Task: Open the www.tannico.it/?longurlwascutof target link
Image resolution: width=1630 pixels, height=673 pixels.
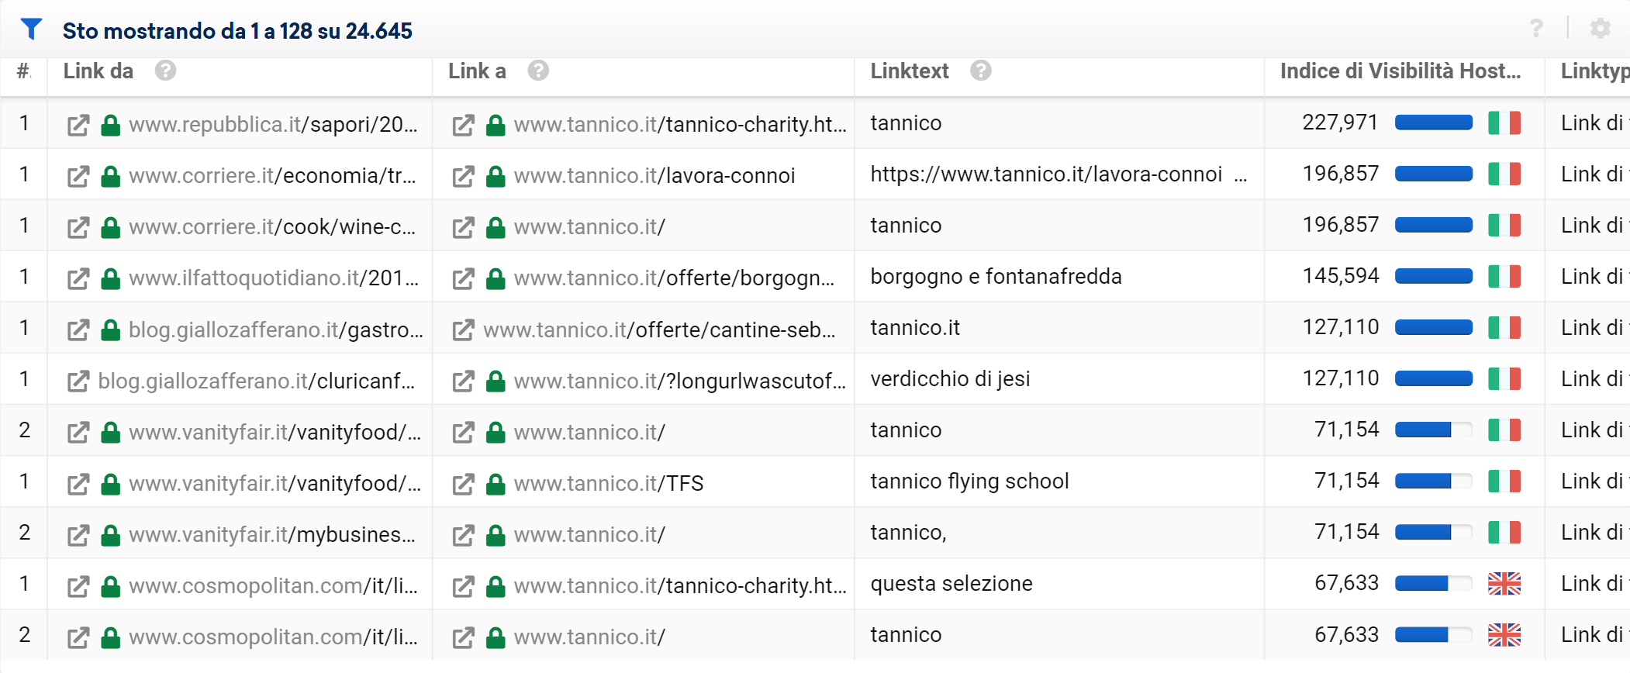Action: click(680, 381)
